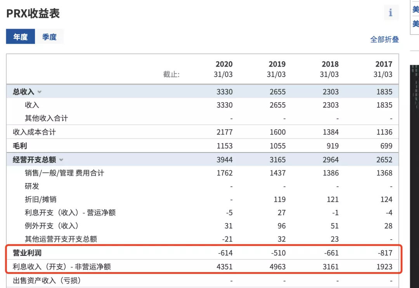Click the 收入成本合计 row label

pyautogui.click(x=34, y=132)
